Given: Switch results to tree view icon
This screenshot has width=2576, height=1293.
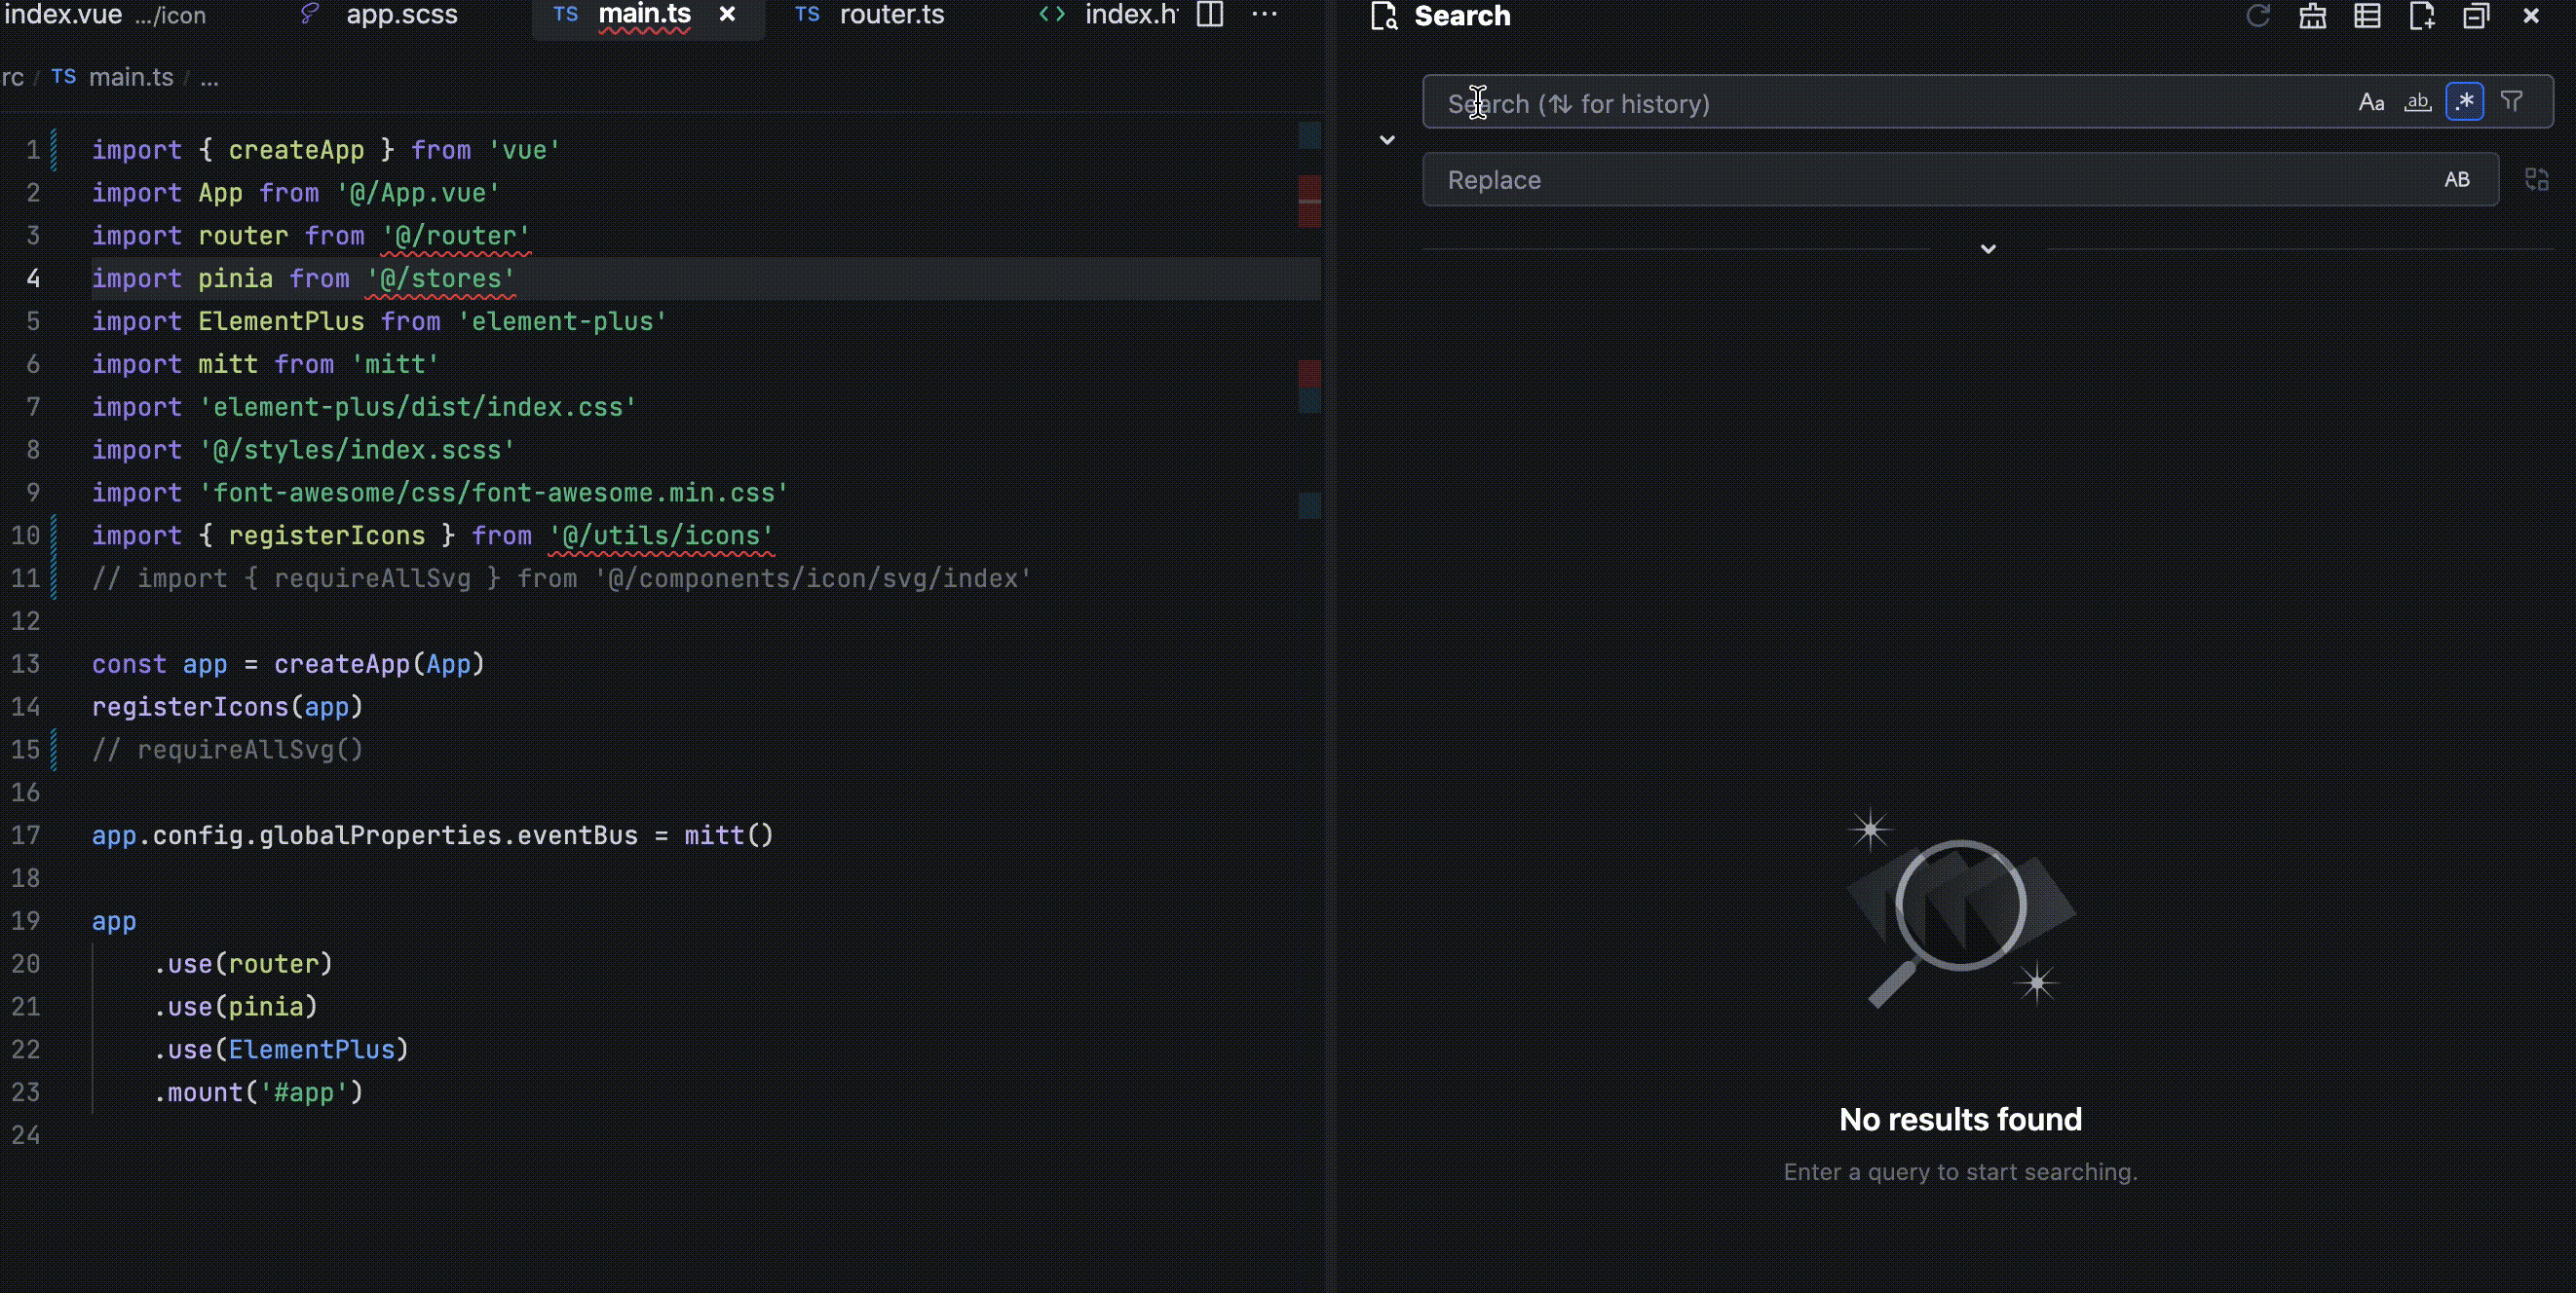Looking at the screenshot, I should 2367,16.
